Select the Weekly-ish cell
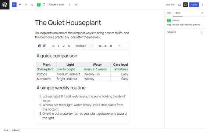Screen dimensions: 206x132 97,74
